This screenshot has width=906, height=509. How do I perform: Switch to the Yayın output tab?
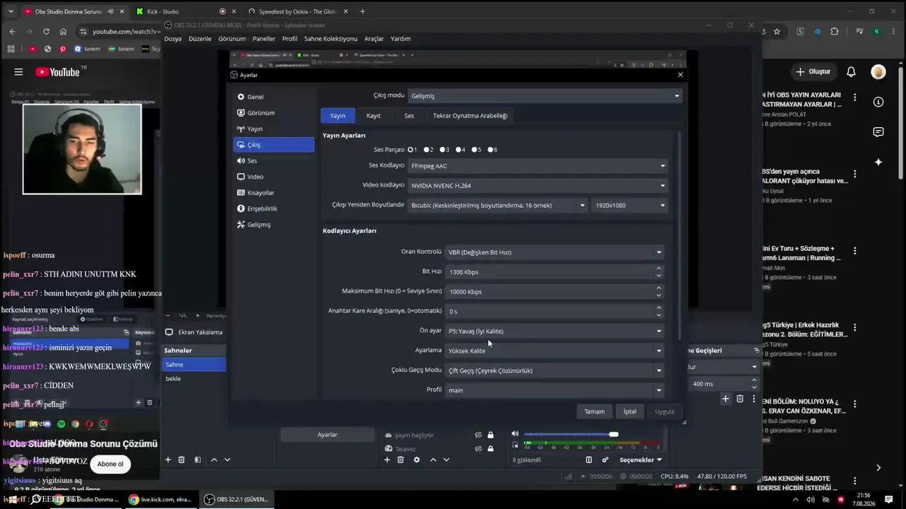click(338, 116)
